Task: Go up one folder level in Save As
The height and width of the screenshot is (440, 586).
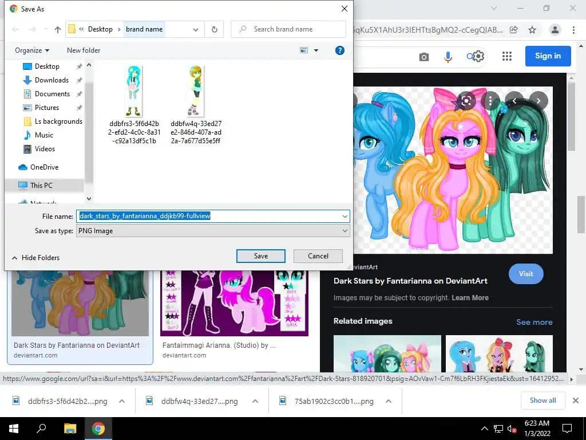Action: click(x=58, y=29)
